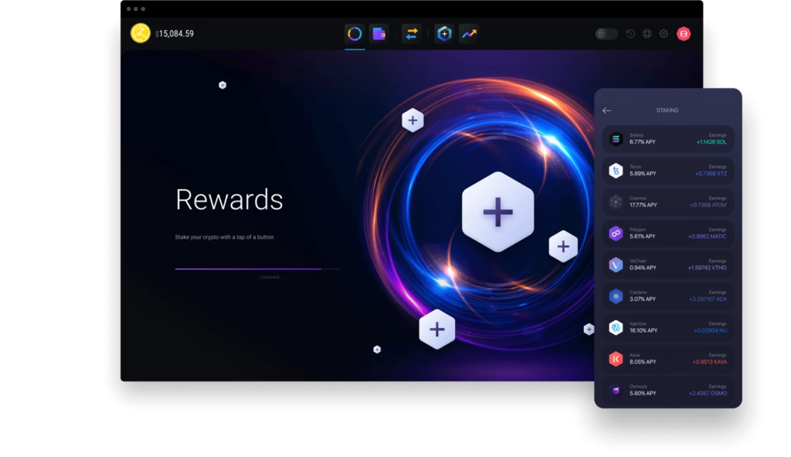Viewport: 791px width, 457px height.
Task: Open Settings gear icon
Action: [664, 34]
